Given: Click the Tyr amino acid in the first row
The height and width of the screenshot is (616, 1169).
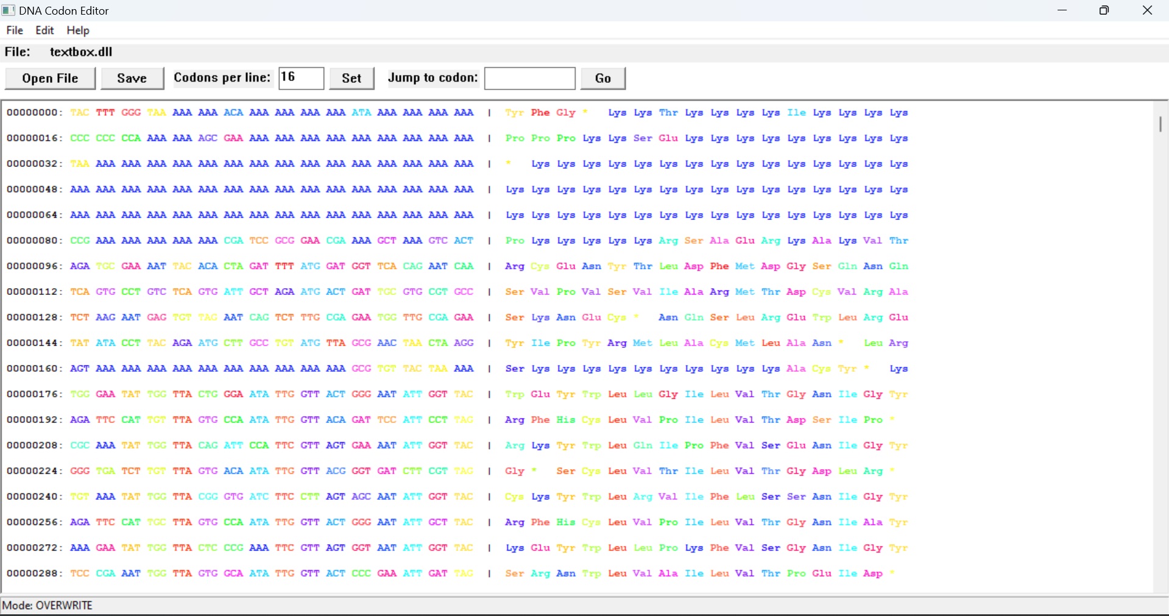Looking at the screenshot, I should pyautogui.click(x=515, y=113).
